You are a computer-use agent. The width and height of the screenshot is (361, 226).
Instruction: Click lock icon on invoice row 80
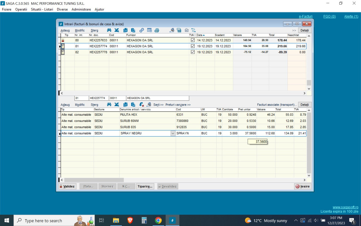(63, 40)
